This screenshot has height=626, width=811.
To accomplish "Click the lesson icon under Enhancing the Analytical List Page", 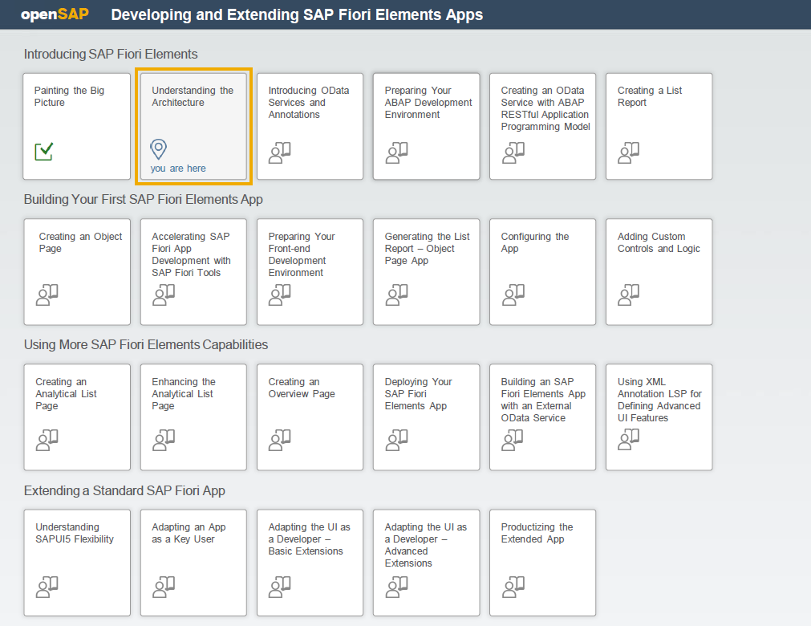I will coord(164,440).
